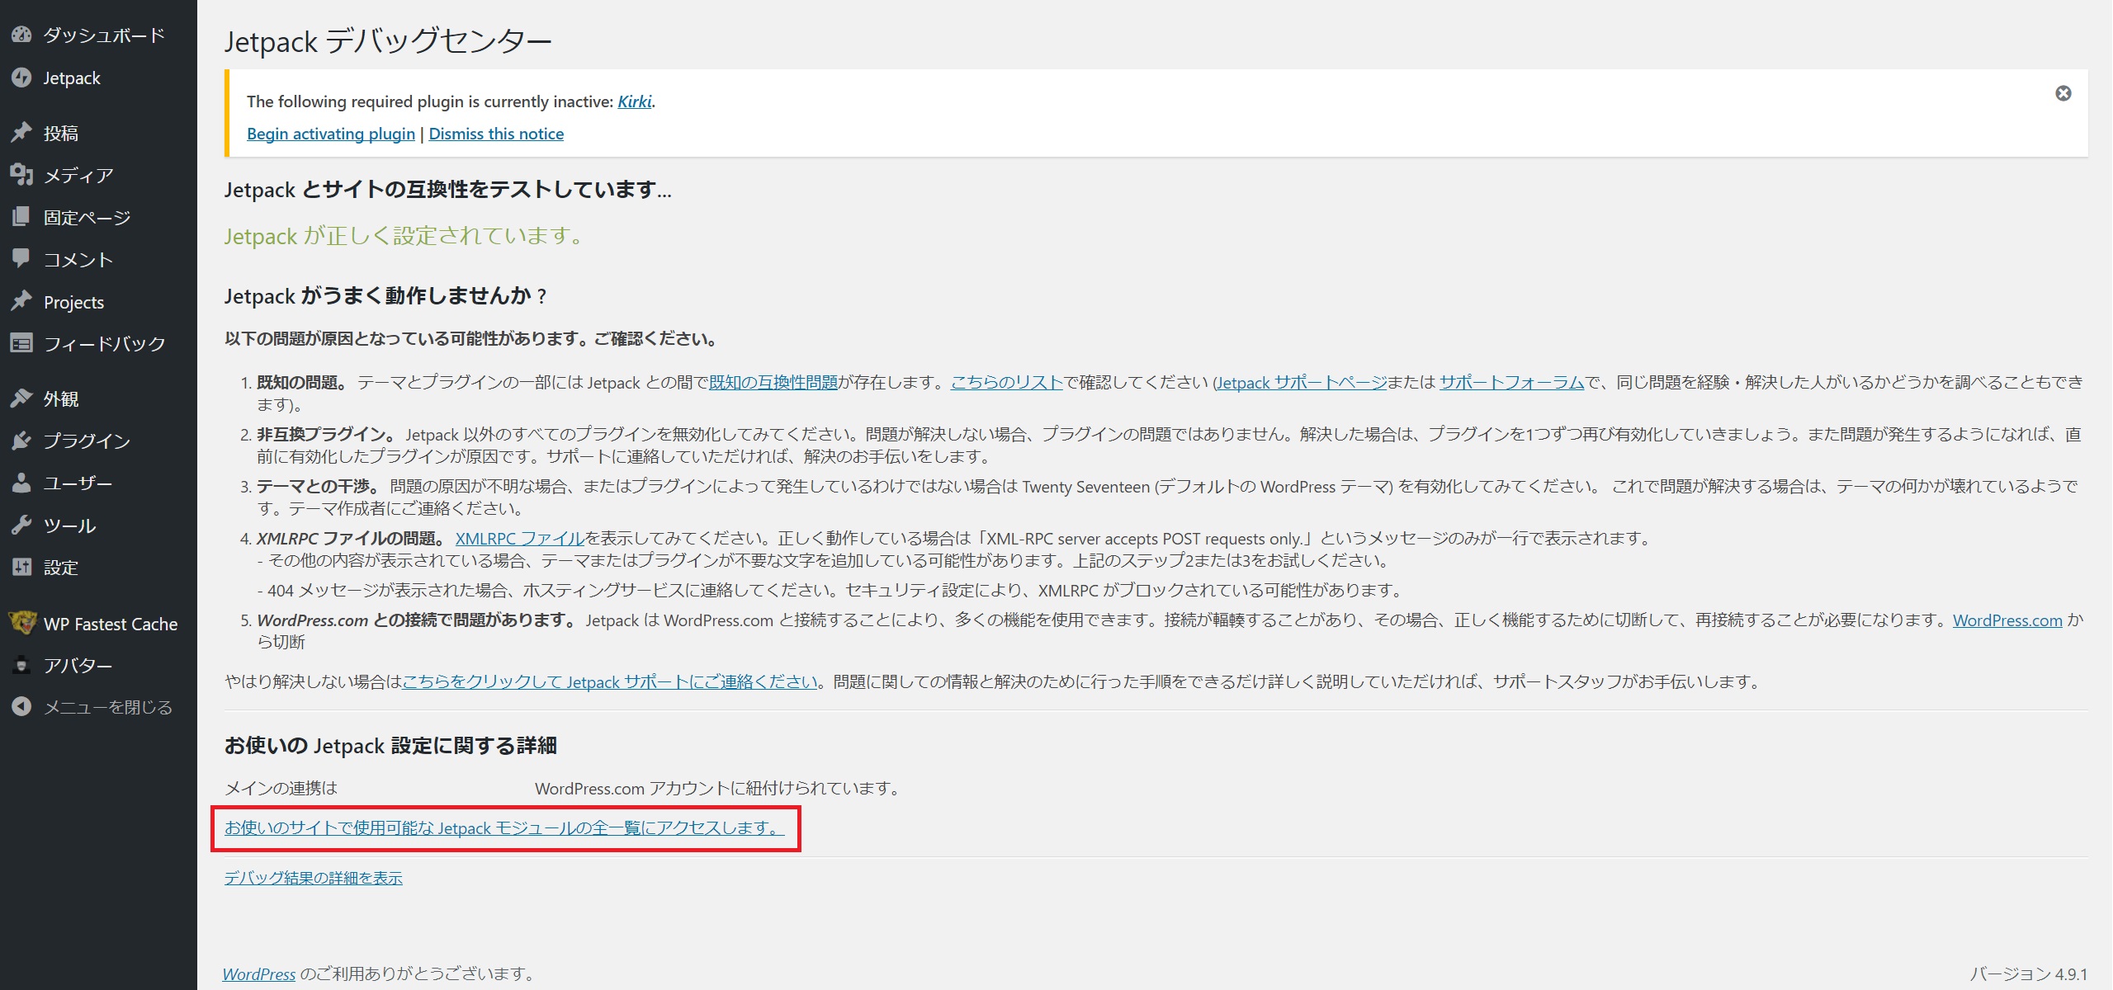Click the Begin activating plugin link
This screenshot has height=990, width=2113.
pyautogui.click(x=331, y=134)
